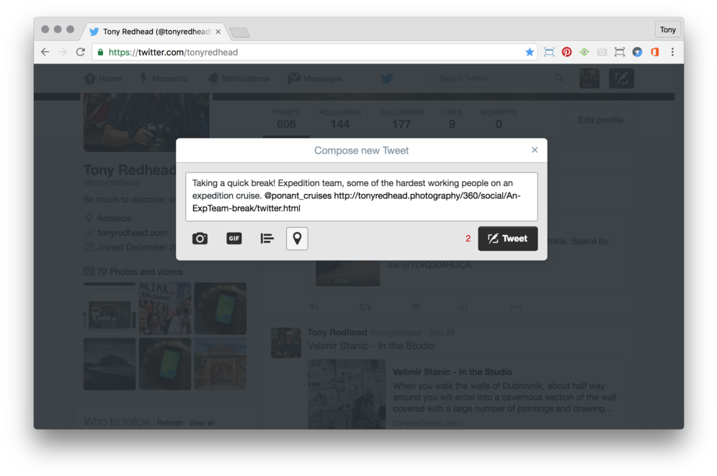Open the Followers tab showing 177
Viewport: 717px width, 476px height.
(401, 120)
